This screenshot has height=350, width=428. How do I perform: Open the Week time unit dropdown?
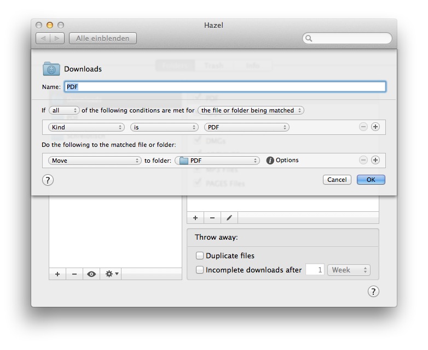[349, 270]
